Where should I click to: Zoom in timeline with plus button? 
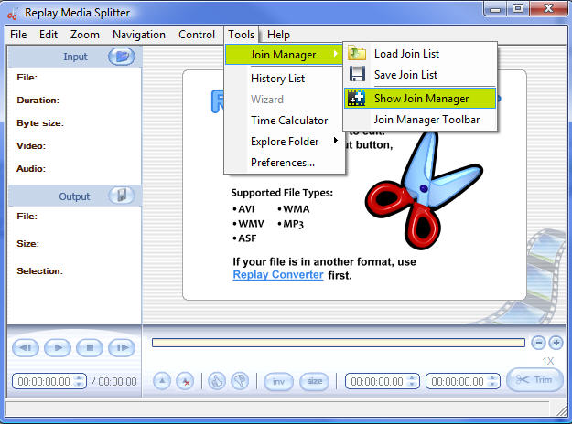(556, 343)
